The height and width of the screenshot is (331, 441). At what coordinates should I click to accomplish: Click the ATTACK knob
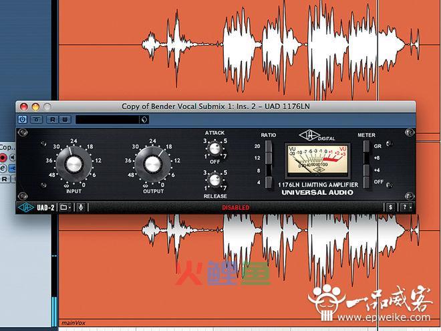click(215, 148)
